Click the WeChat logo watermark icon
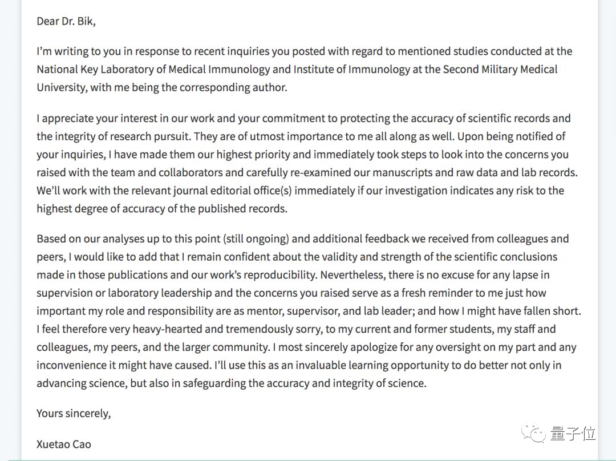The height and width of the screenshot is (461, 616). coord(537,434)
